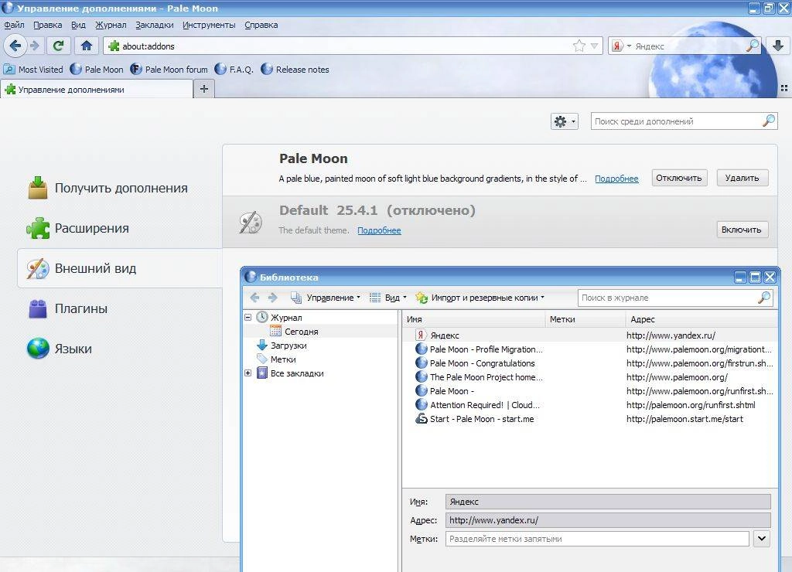Open the downloads arrow button in toolbar
The height and width of the screenshot is (572, 792).
pos(778,46)
